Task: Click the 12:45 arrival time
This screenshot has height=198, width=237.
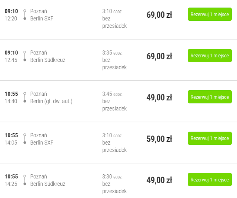Action: [11, 60]
